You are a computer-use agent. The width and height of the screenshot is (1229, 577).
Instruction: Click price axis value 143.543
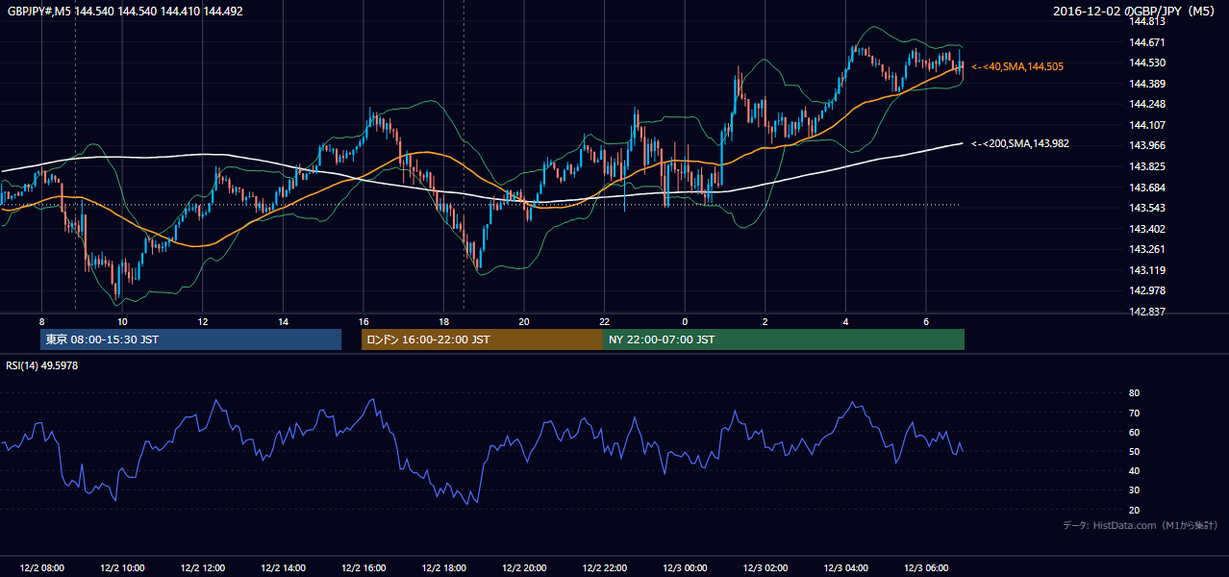(1145, 208)
